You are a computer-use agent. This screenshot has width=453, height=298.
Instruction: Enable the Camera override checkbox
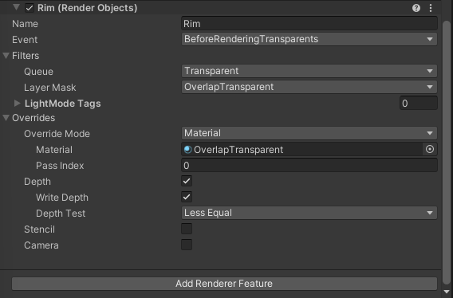coord(187,245)
